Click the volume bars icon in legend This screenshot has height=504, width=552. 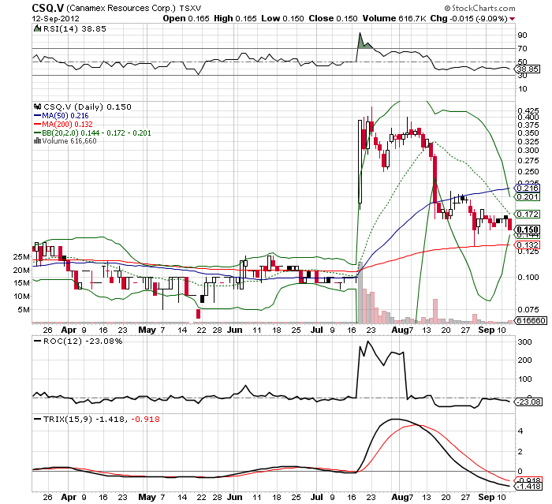click(35, 141)
